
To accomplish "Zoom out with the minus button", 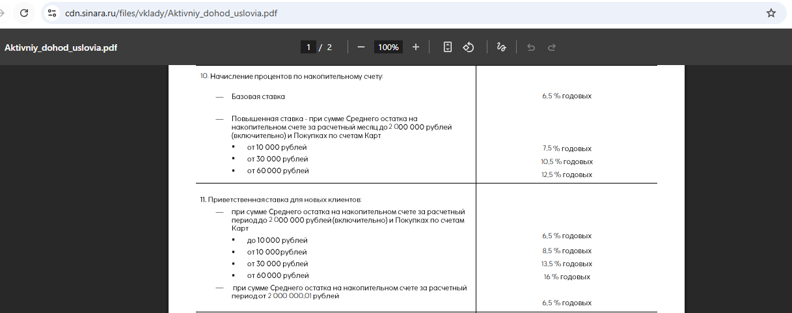I will pyautogui.click(x=361, y=48).
